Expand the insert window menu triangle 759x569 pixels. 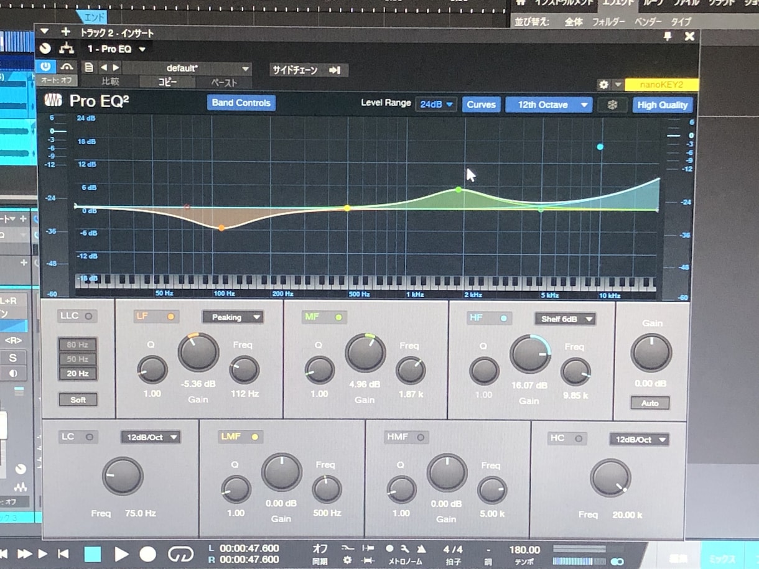[44, 31]
